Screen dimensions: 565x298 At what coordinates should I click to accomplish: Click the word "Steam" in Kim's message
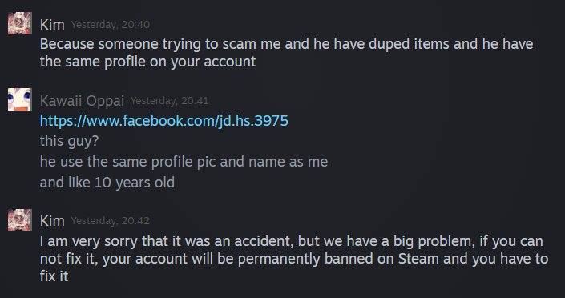(418, 259)
